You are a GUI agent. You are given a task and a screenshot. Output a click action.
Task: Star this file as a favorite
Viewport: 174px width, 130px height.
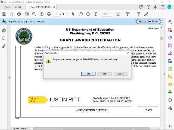click(x=12, y=14)
